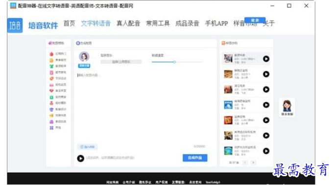Click the 配音模板 panel header icon
The width and height of the screenshot is (333, 185).
[50, 43]
